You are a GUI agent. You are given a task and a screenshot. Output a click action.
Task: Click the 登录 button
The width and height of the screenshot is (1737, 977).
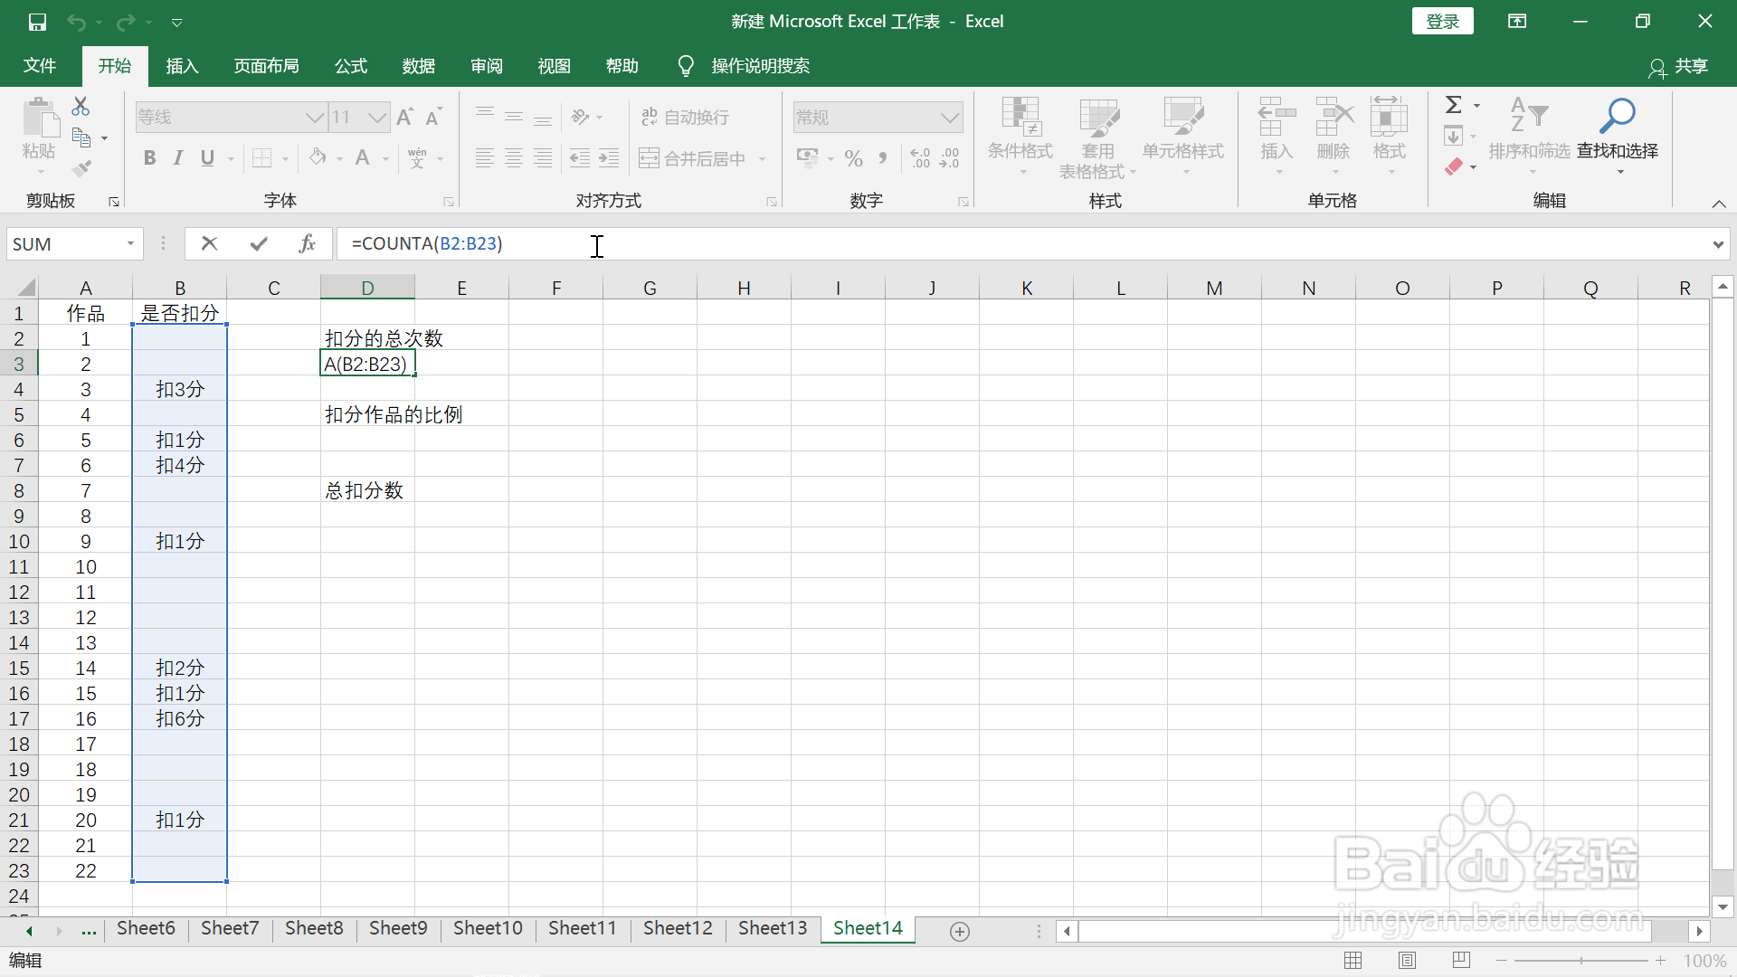pos(1442,20)
